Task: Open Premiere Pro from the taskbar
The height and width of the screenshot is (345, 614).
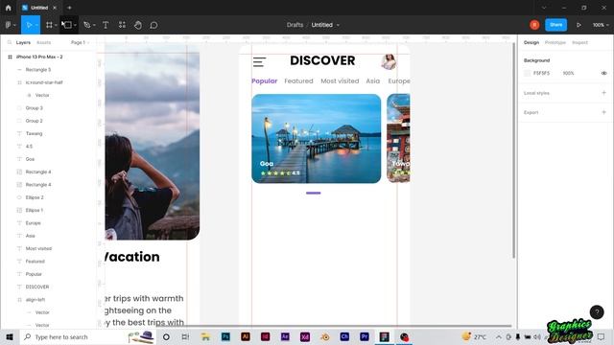Action: (365, 336)
